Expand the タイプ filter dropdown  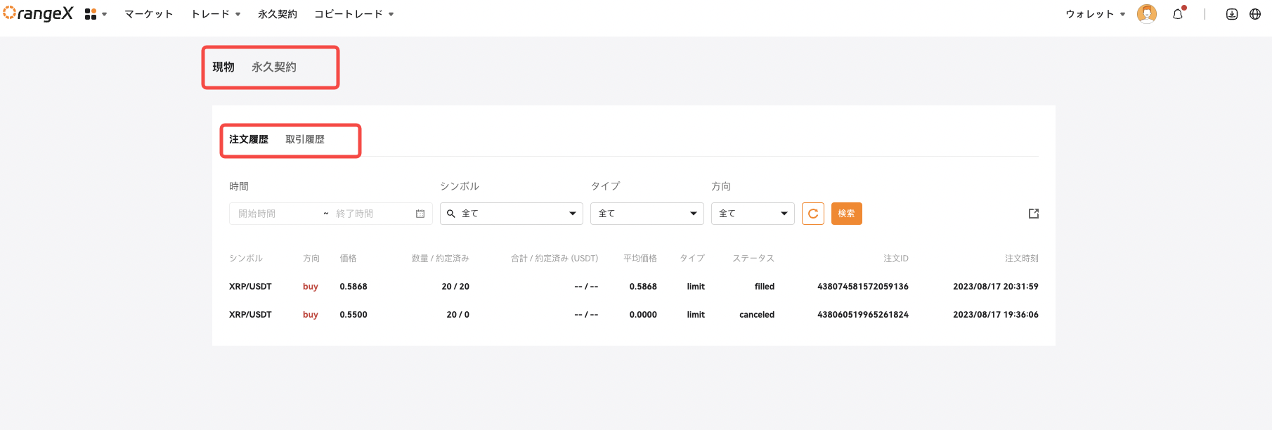point(647,214)
